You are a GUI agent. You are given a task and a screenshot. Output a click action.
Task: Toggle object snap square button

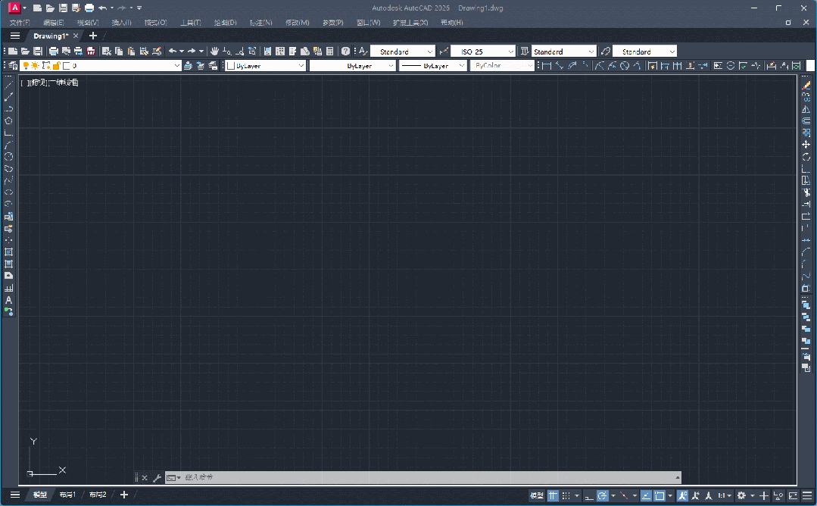[x=660, y=495]
